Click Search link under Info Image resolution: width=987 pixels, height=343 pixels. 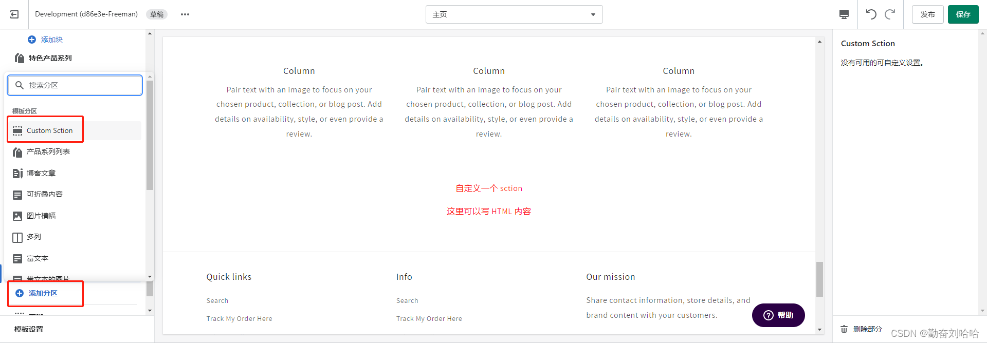(x=407, y=300)
